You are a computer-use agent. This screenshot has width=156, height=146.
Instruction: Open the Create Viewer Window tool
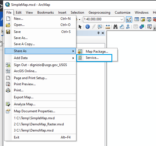[150, 27]
